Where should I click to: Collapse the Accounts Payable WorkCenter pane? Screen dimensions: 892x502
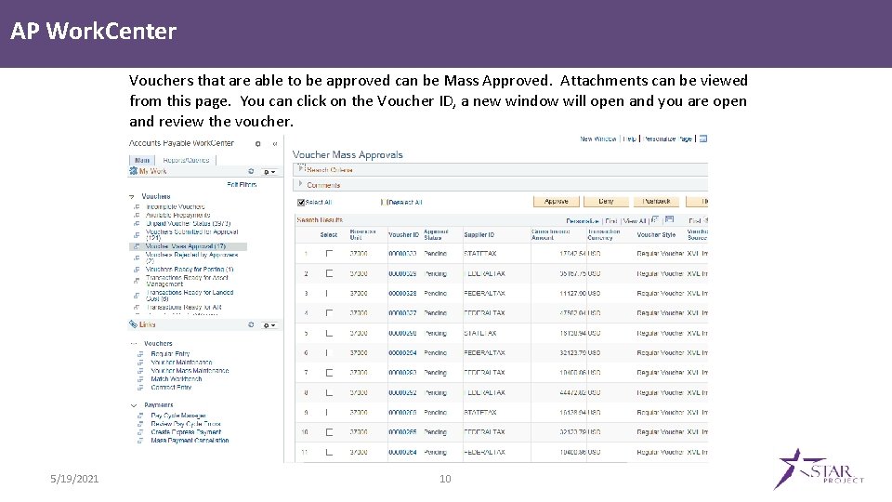pyautogui.click(x=275, y=144)
